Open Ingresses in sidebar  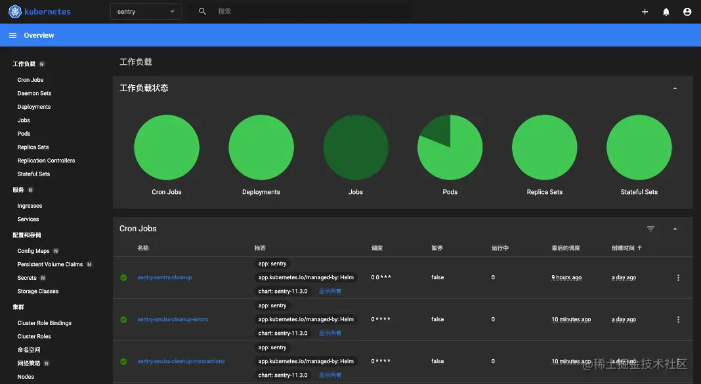point(30,206)
